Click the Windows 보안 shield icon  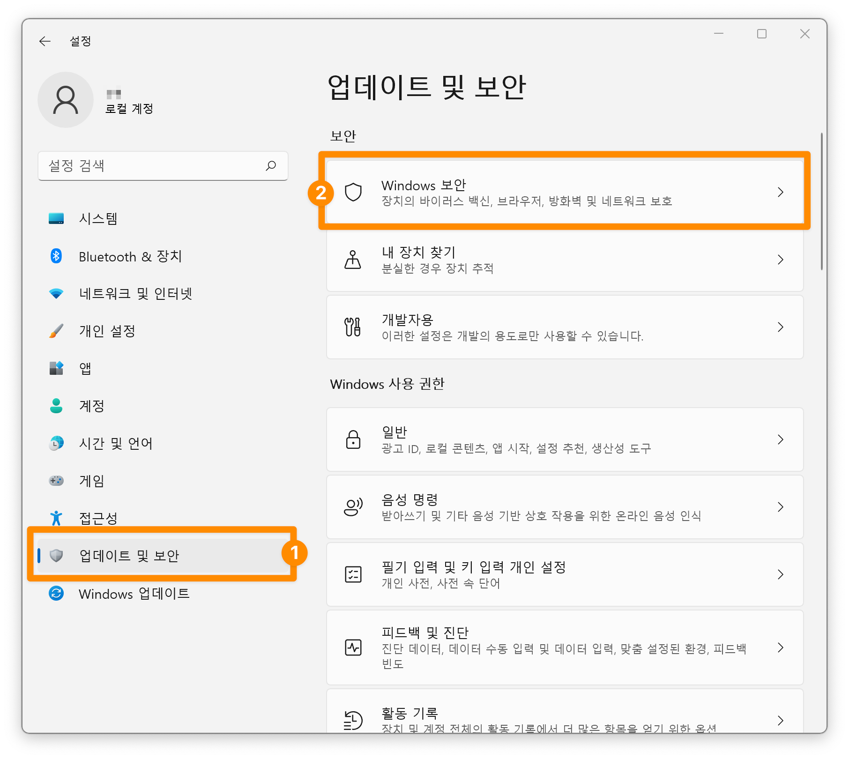click(353, 192)
